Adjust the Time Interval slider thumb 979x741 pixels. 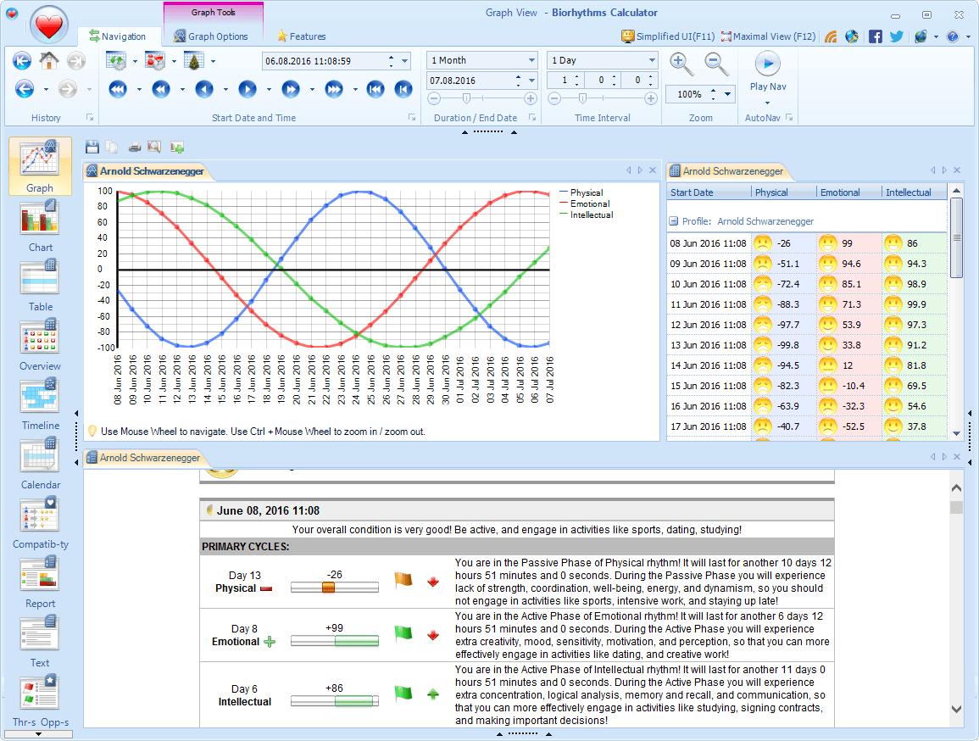point(582,98)
